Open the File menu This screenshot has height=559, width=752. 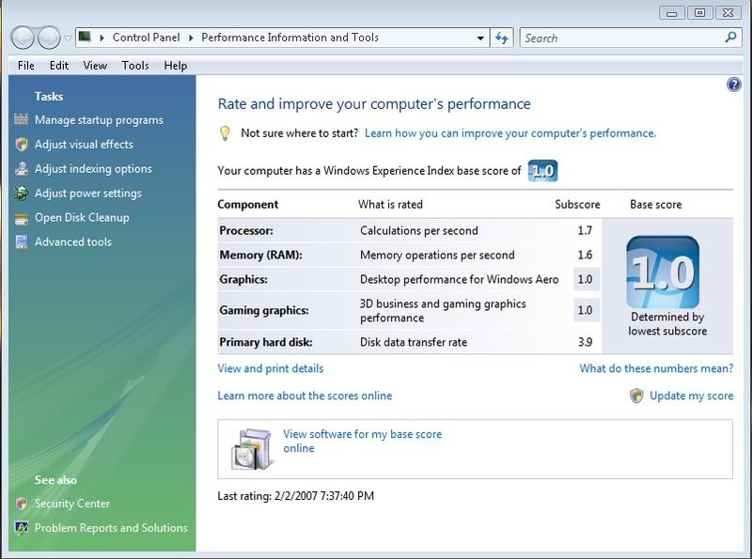25,66
